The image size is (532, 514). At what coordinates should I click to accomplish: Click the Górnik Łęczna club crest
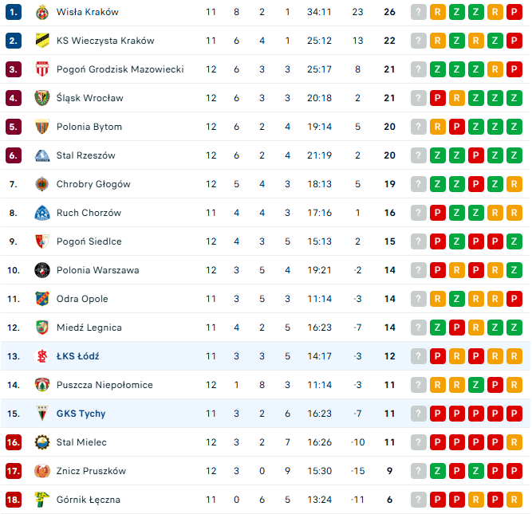click(x=42, y=500)
